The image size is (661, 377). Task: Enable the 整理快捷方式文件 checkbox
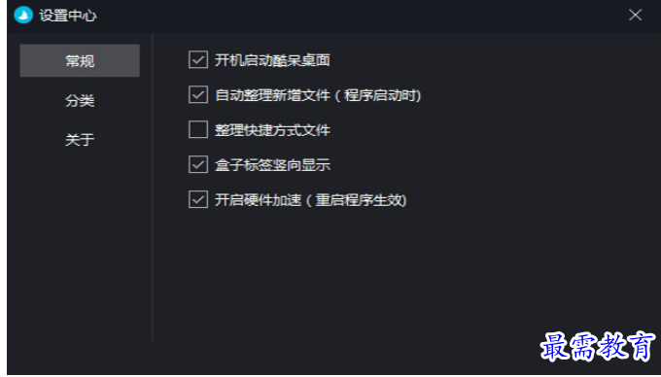click(198, 130)
